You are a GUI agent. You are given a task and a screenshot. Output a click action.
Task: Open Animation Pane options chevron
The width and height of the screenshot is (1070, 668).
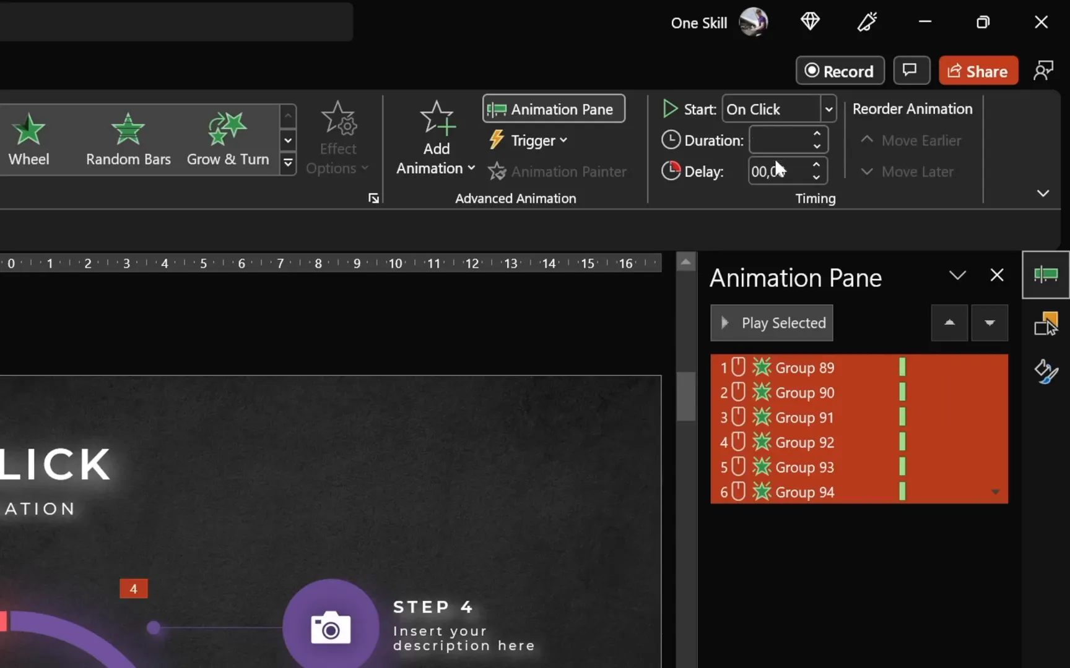click(x=957, y=275)
